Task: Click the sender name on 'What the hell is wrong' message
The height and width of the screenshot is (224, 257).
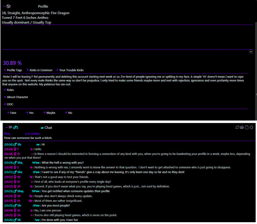Action: (28, 163)
